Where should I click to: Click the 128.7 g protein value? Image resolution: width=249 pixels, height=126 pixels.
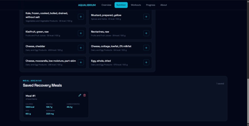point(49,107)
